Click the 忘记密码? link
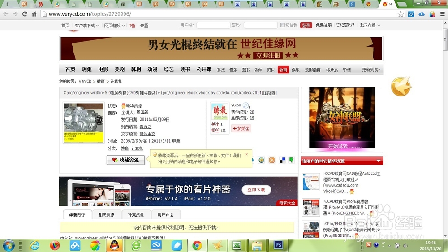448x252 pixels. [x=345, y=25]
